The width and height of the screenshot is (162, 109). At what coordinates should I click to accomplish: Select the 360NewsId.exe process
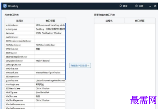(20, 88)
